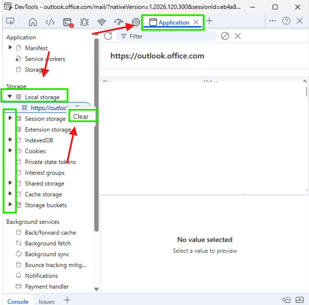
Task: Open the Elements panel icon
Action: (50, 22)
